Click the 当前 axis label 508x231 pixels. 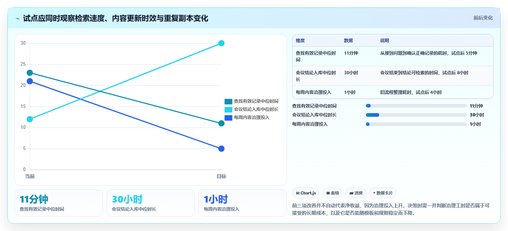(30, 176)
